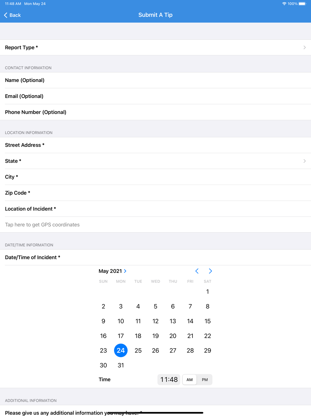Go to previous month arrow

(x=197, y=271)
